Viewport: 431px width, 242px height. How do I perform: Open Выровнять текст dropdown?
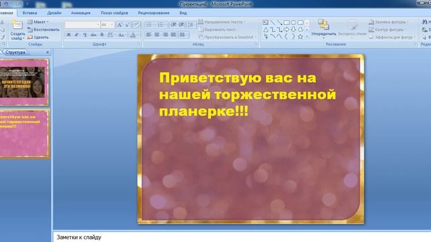[218, 30]
